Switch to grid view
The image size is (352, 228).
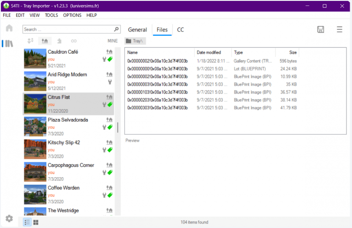point(36,222)
